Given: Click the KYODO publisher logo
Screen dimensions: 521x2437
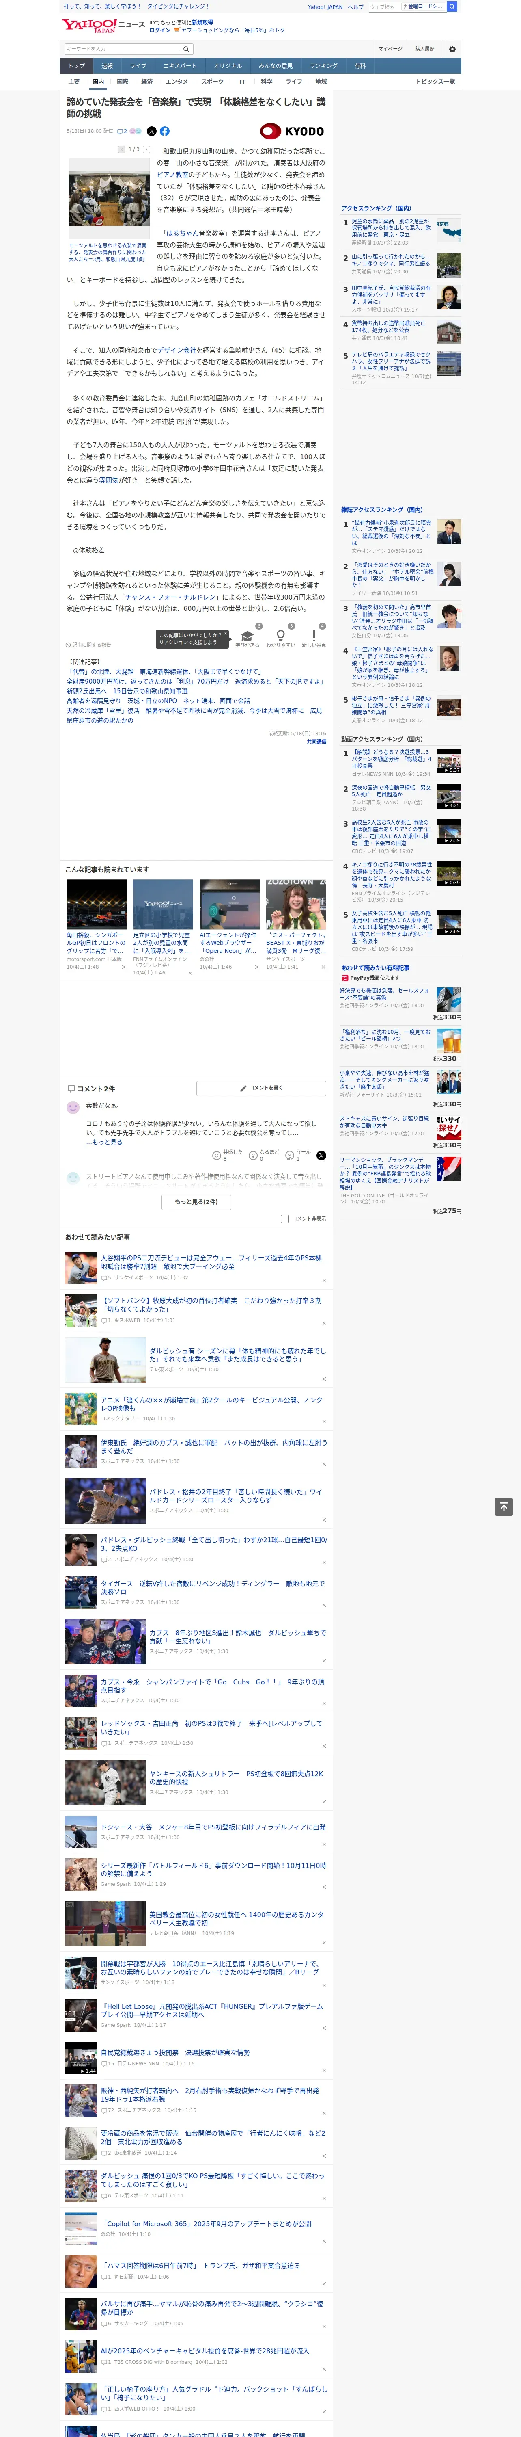Looking at the screenshot, I should 292,132.
